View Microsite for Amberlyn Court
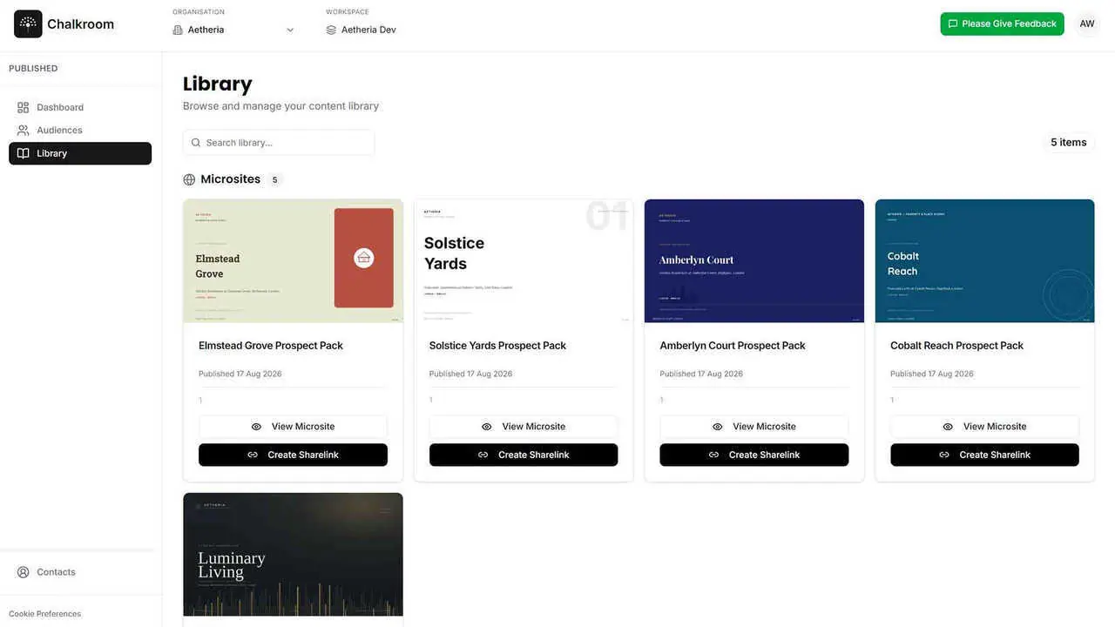 pyautogui.click(x=754, y=427)
